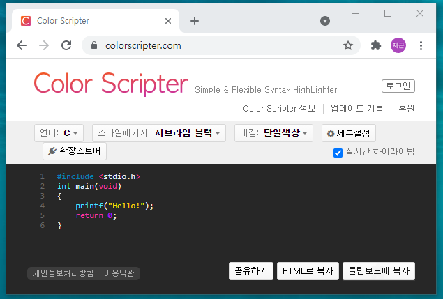The width and height of the screenshot is (443, 299).
Task: Open a new tab with the plus button
Action: pyautogui.click(x=195, y=21)
